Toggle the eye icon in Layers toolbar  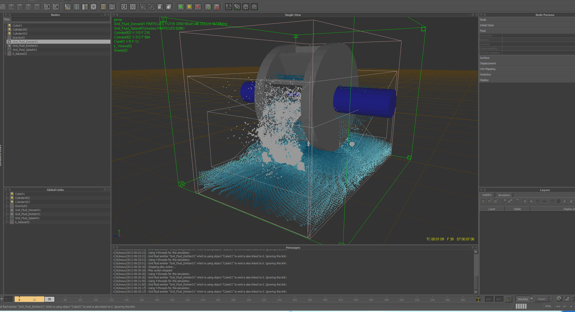pyautogui.click(x=538, y=201)
